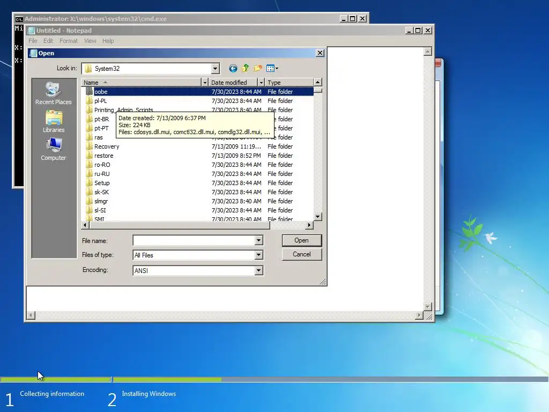This screenshot has height=412, width=549.
Task: Click the Printing_Admin_Scripts folder name
Action: point(124,109)
